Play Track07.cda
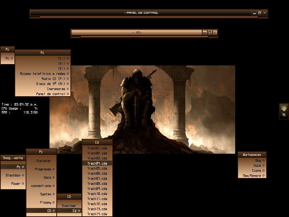The height and width of the screenshot is (217, 289). 97,178
